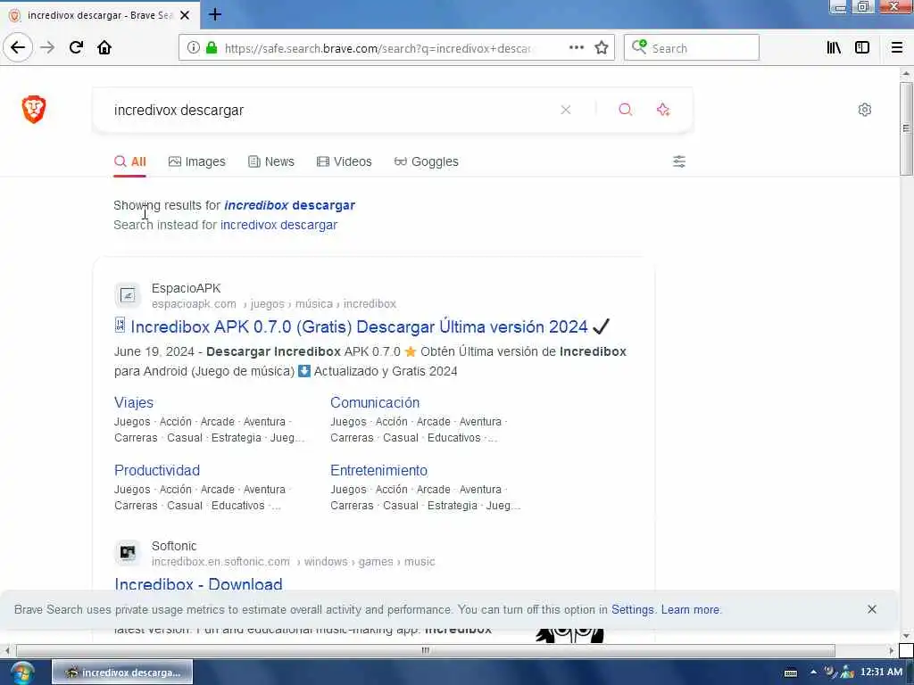Click the scroll up arrow

pyautogui.click(x=906, y=74)
